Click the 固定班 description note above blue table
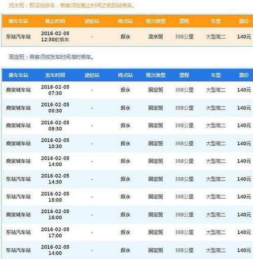The image size is (253, 259). [x=51, y=57]
